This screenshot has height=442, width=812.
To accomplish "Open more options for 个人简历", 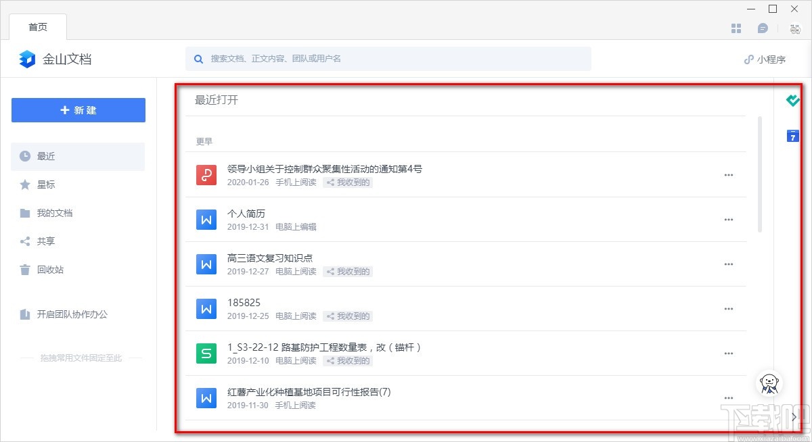I will (x=729, y=220).
